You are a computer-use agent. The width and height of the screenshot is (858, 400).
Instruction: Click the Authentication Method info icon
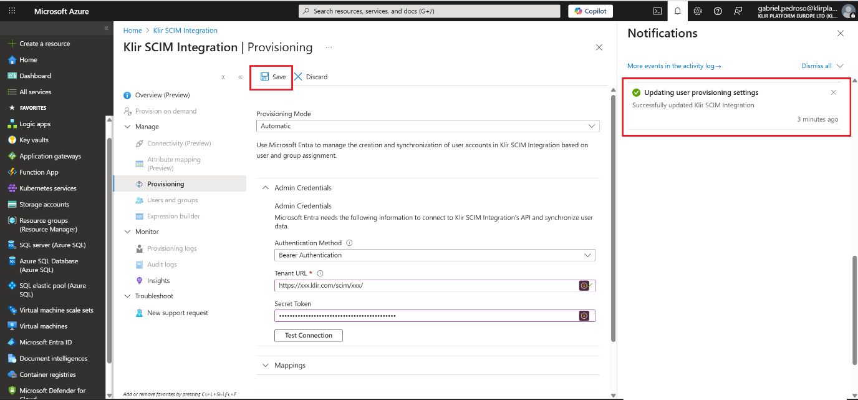(349, 243)
